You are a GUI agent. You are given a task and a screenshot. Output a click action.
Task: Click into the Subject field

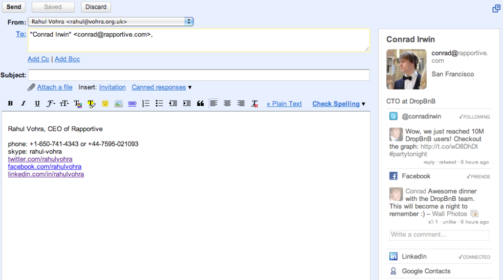tap(199, 75)
